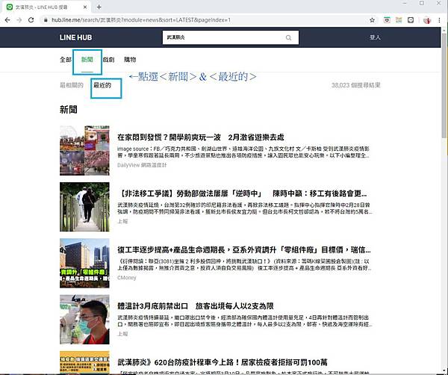Click the masked man thermometer thumbnail

[84, 319]
